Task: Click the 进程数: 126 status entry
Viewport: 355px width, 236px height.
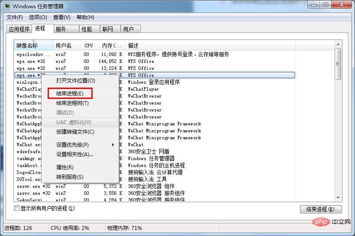Action: pos(18,228)
